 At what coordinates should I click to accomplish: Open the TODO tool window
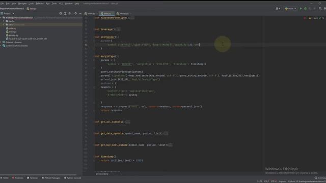pyautogui.click(x=5, y=178)
